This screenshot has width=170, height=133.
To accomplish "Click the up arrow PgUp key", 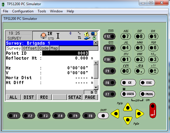I will (128, 107).
